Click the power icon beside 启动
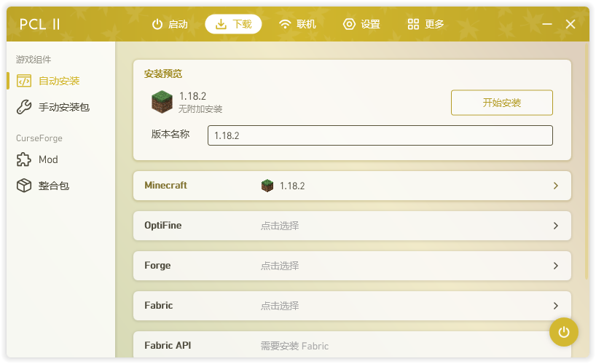596x364 pixels. point(157,24)
